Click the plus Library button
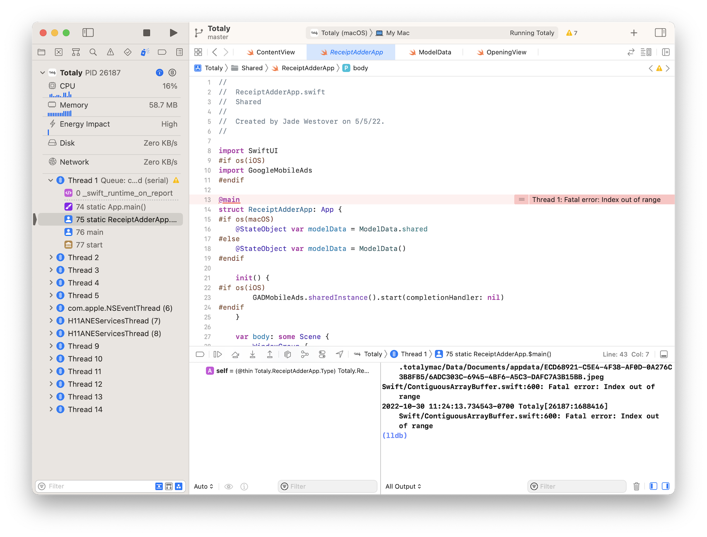Image resolution: width=707 pixels, height=537 pixels. pos(634,33)
